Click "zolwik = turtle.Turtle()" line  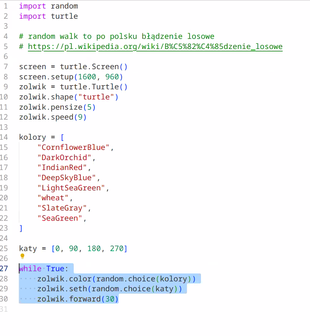pos(73,87)
